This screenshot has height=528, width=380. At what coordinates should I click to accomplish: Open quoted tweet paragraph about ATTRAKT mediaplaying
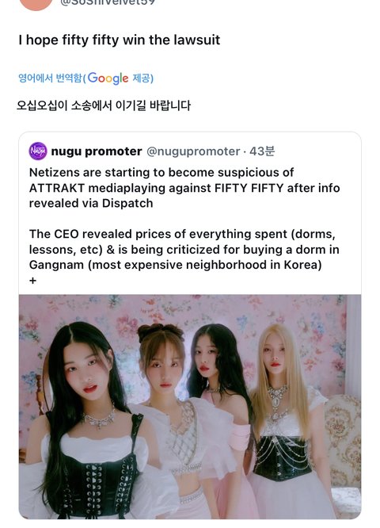[184, 188]
